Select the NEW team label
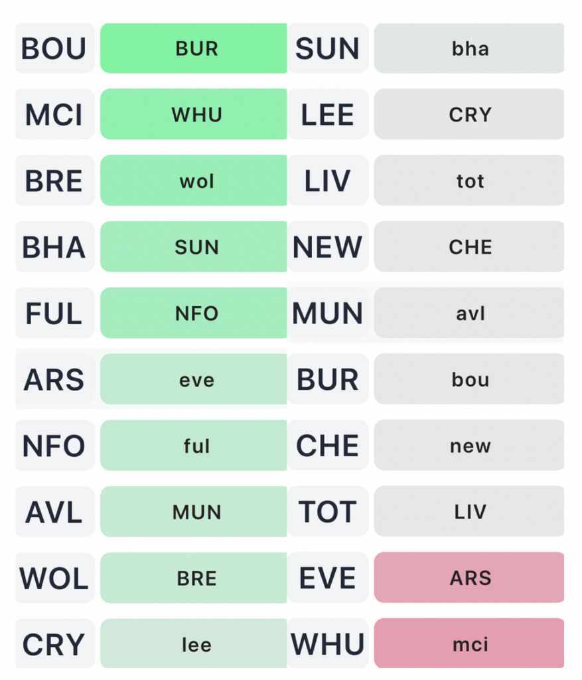This screenshot has width=582, height=680. tap(328, 247)
